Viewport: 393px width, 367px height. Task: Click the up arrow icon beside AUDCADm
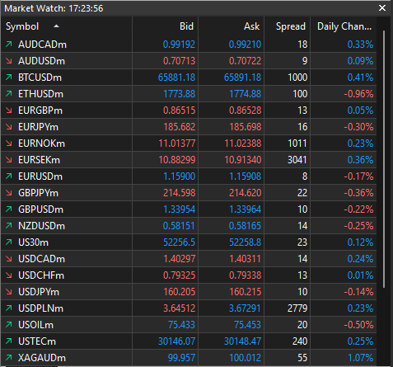(9, 44)
